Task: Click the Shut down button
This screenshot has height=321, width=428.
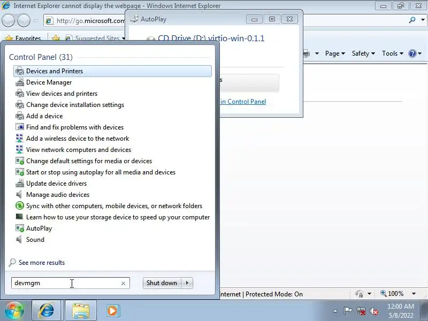Action: tap(162, 283)
